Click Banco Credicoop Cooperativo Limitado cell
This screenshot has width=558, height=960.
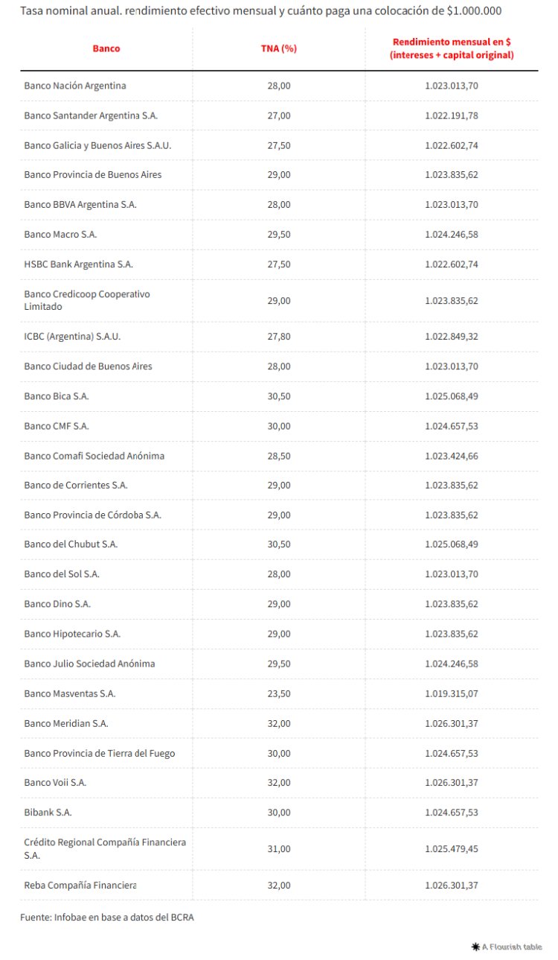[87, 300]
